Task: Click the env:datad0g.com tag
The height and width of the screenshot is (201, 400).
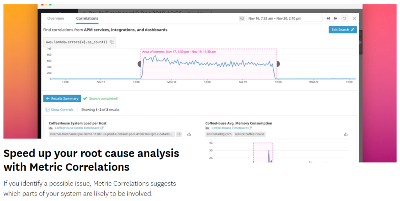Action: click(219, 134)
